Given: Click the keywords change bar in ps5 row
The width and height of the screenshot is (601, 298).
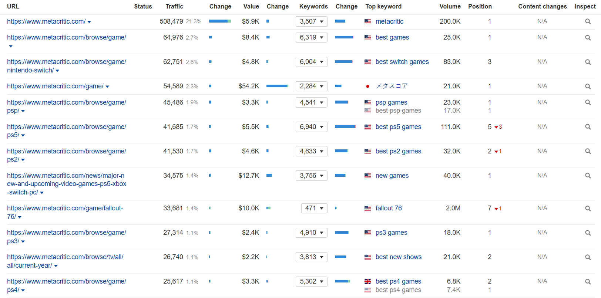Looking at the screenshot, I should tap(345, 127).
